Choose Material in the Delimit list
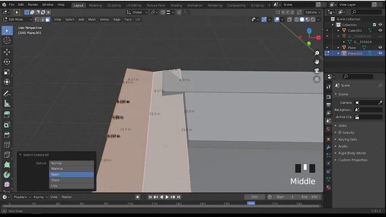The height and width of the screenshot is (217, 386). click(71, 169)
